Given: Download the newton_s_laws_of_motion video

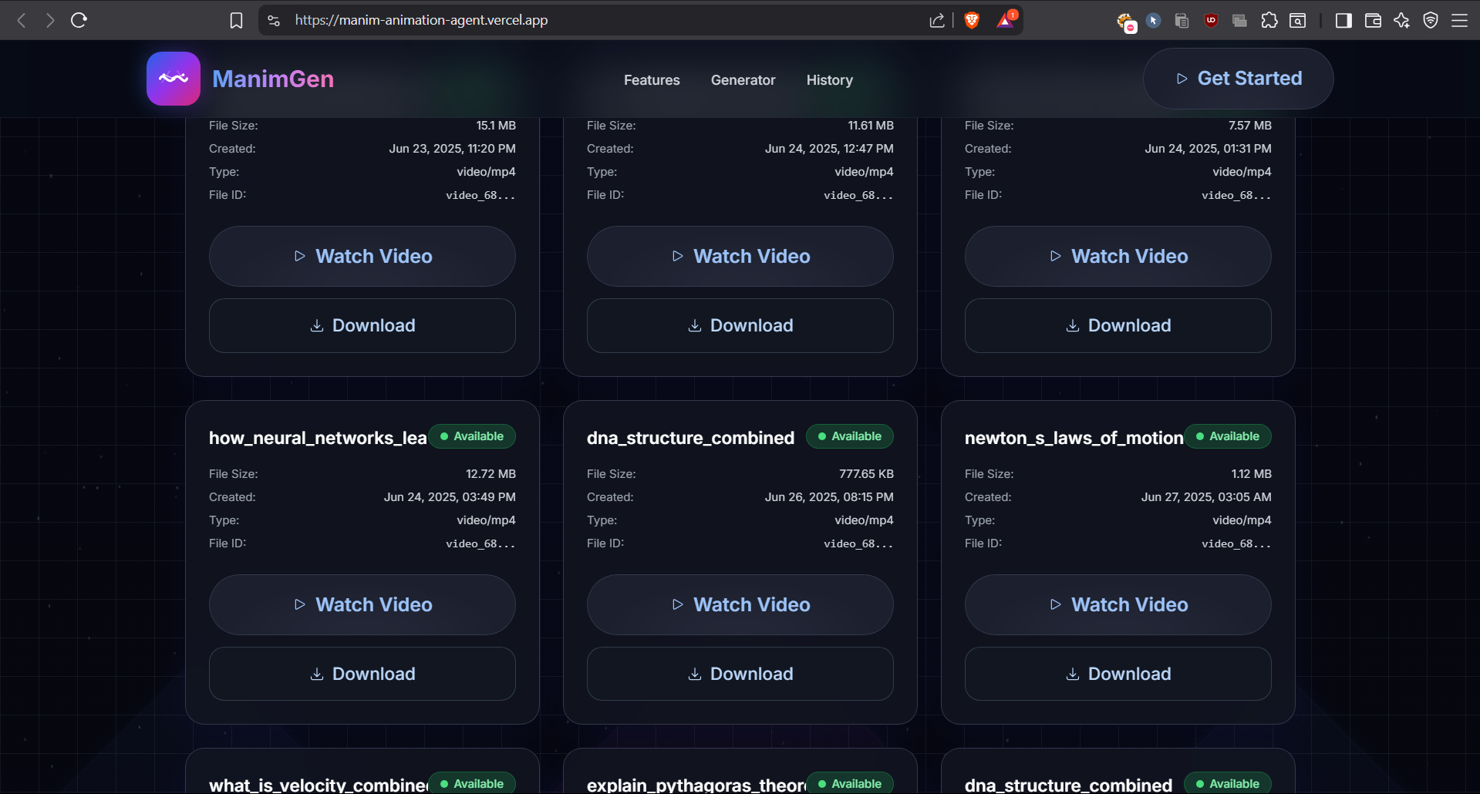Looking at the screenshot, I should tap(1118, 675).
